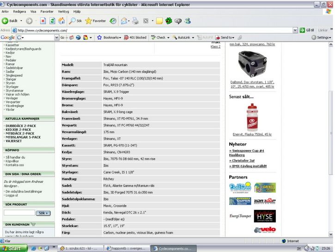Open the Verktyg menu
The height and width of the screenshot is (252, 335).
coord(63,12)
